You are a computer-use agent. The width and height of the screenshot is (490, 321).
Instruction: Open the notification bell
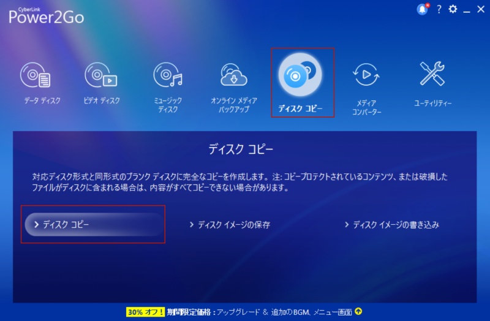423,9
